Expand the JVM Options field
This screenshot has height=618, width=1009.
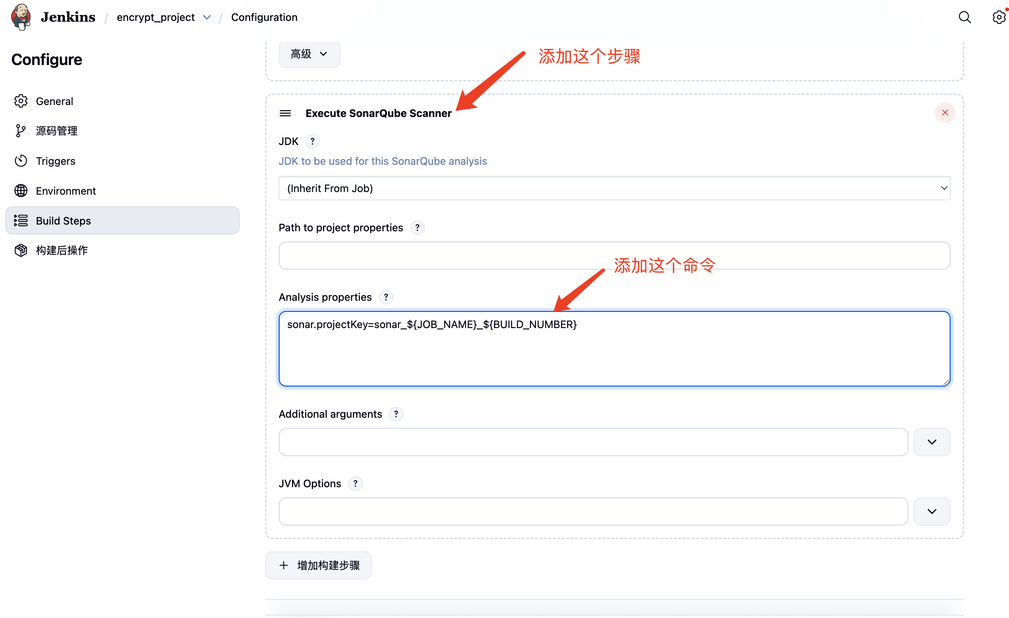pyautogui.click(x=932, y=512)
